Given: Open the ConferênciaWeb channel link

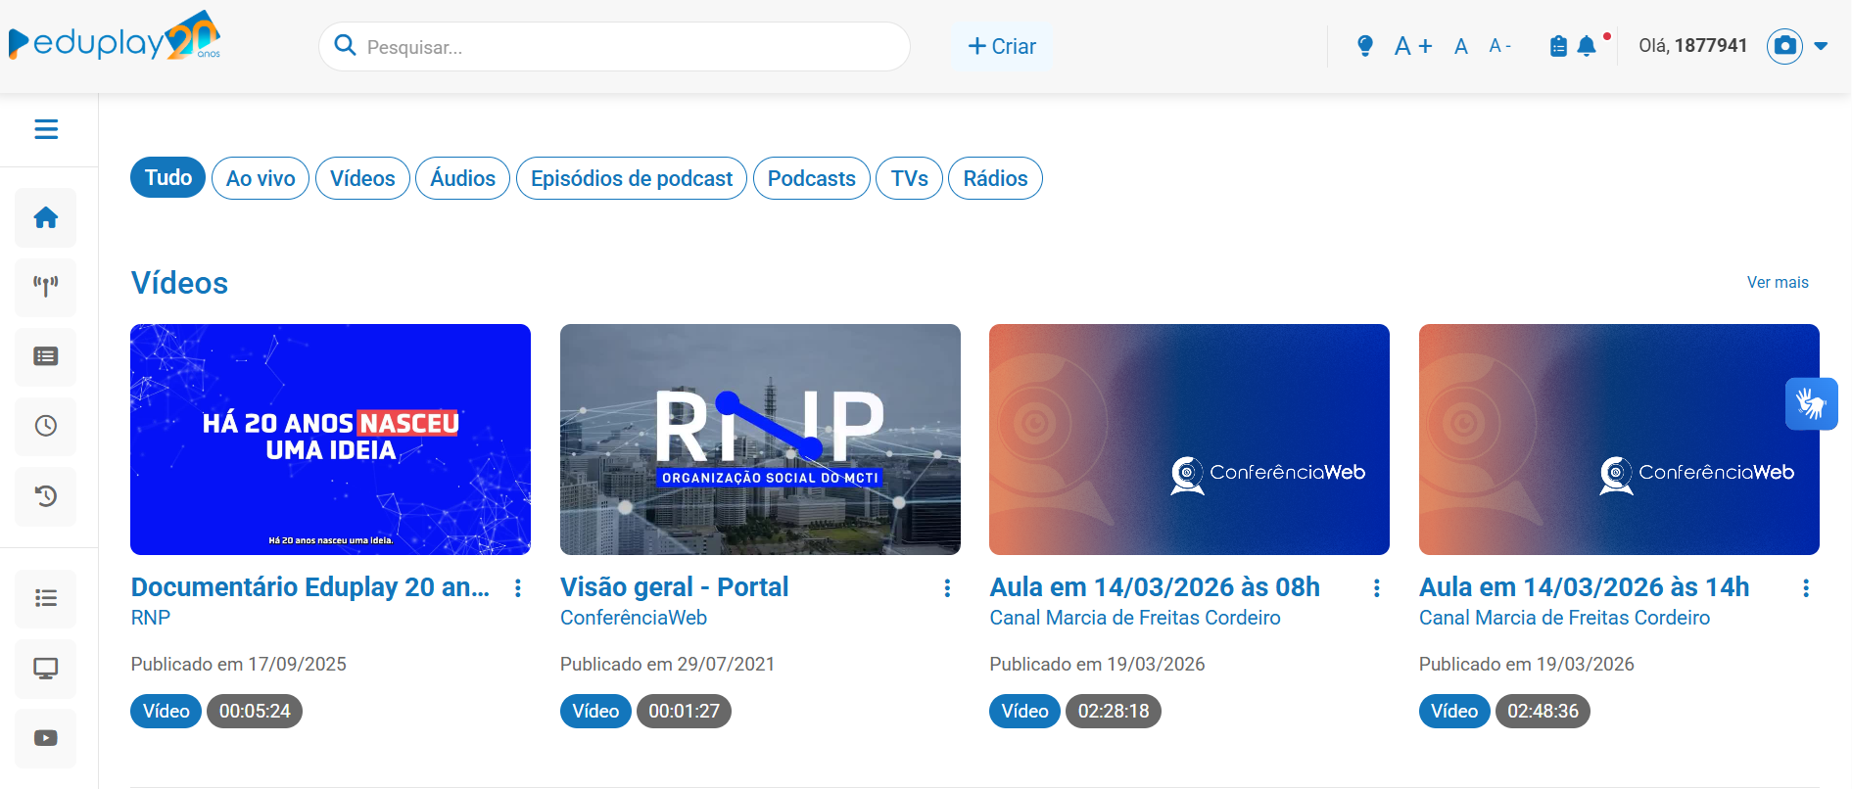Looking at the screenshot, I should pyautogui.click(x=634, y=618).
